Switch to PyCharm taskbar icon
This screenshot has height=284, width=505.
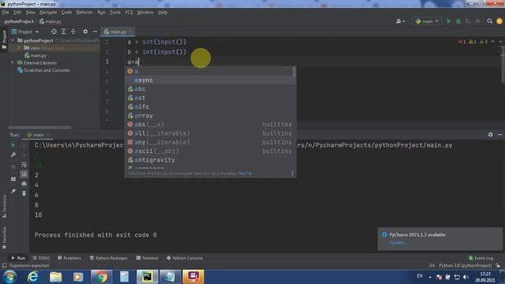148,277
